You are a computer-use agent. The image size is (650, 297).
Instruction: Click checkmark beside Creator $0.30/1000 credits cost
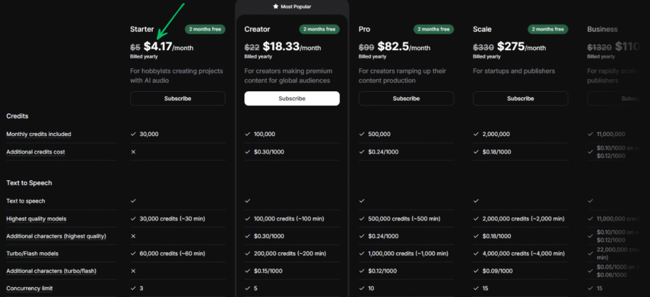[x=248, y=152]
